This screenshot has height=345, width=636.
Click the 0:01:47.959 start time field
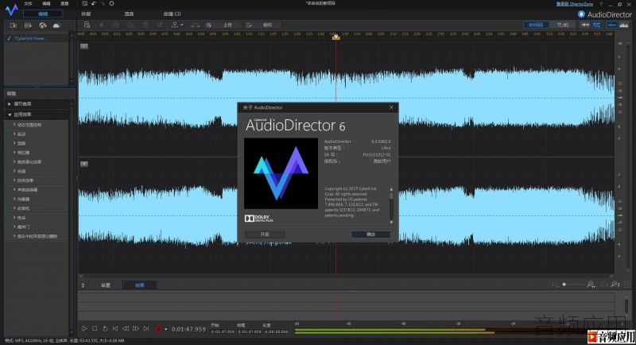(223, 331)
